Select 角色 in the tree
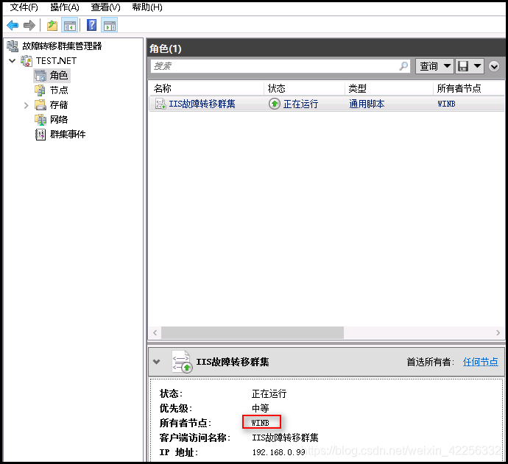This screenshot has height=464, width=508. coord(59,76)
